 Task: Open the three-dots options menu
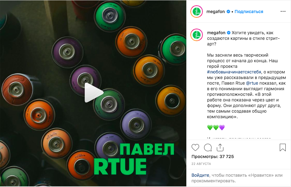283,12
